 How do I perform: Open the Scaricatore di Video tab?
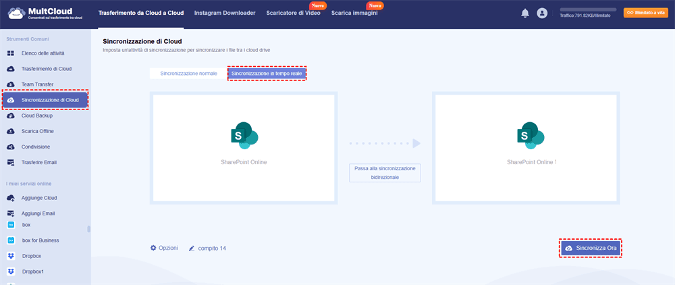[293, 13]
